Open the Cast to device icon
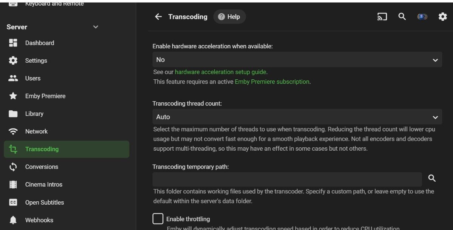Viewport: 453px width, 230px height. [x=382, y=17]
